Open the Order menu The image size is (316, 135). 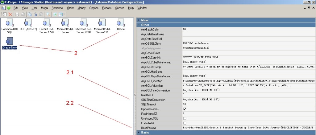click(x=70, y=8)
